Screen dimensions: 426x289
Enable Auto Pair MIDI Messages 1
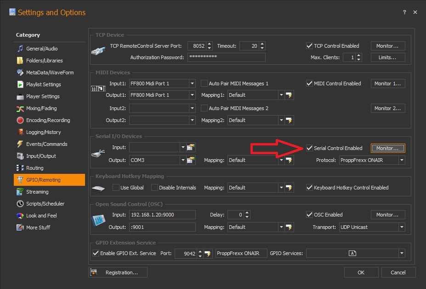coord(204,83)
